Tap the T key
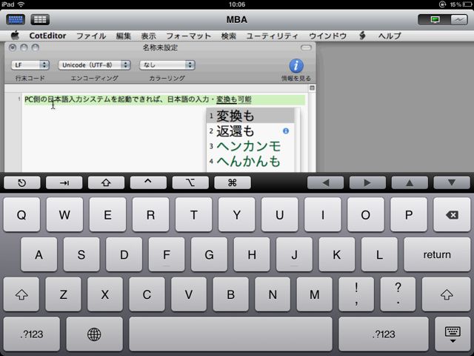Screen dimensions: 474x356 [x=194, y=214]
